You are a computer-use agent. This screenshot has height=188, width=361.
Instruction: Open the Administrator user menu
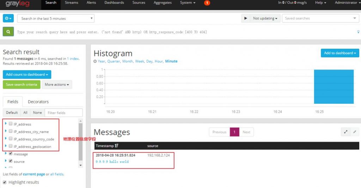(x=347, y=3)
